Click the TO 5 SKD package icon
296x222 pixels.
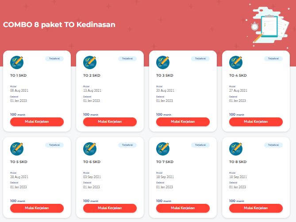[x=17, y=149]
